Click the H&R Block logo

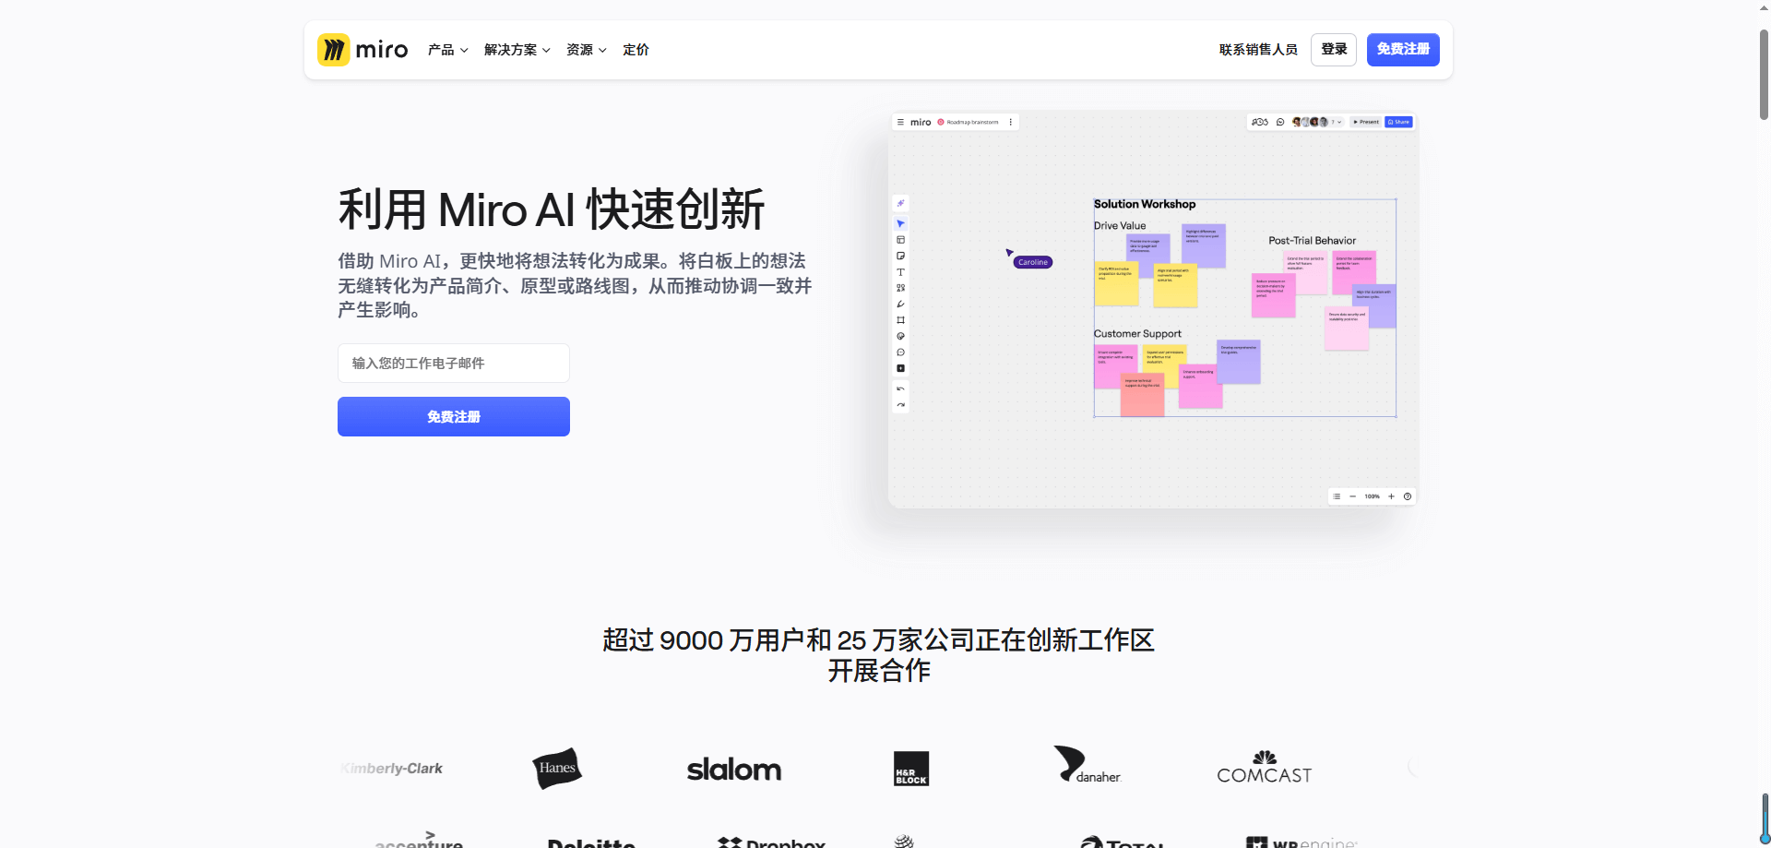(x=911, y=769)
